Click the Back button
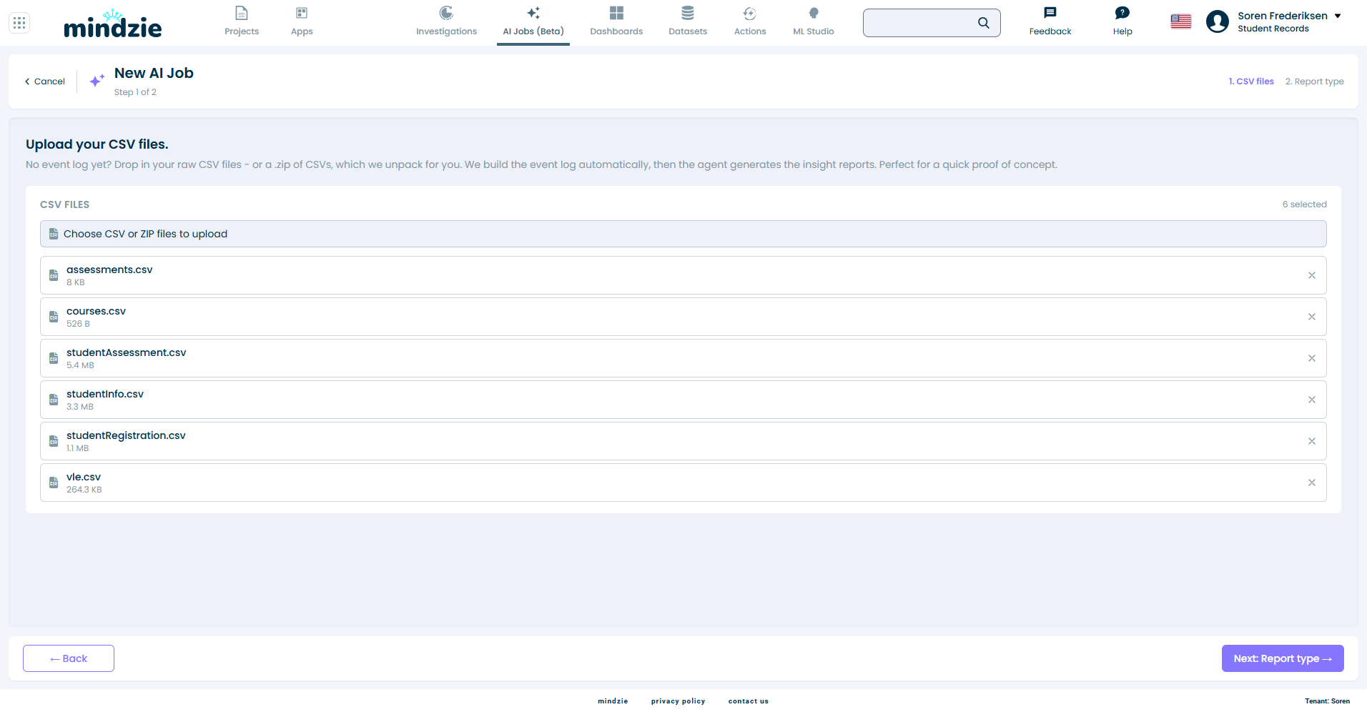The width and height of the screenshot is (1367, 712). point(69,658)
